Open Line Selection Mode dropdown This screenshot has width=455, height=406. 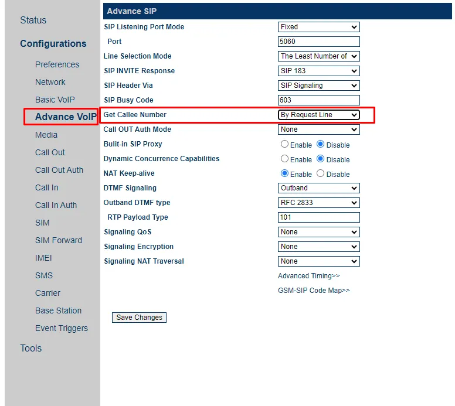pyautogui.click(x=318, y=56)
